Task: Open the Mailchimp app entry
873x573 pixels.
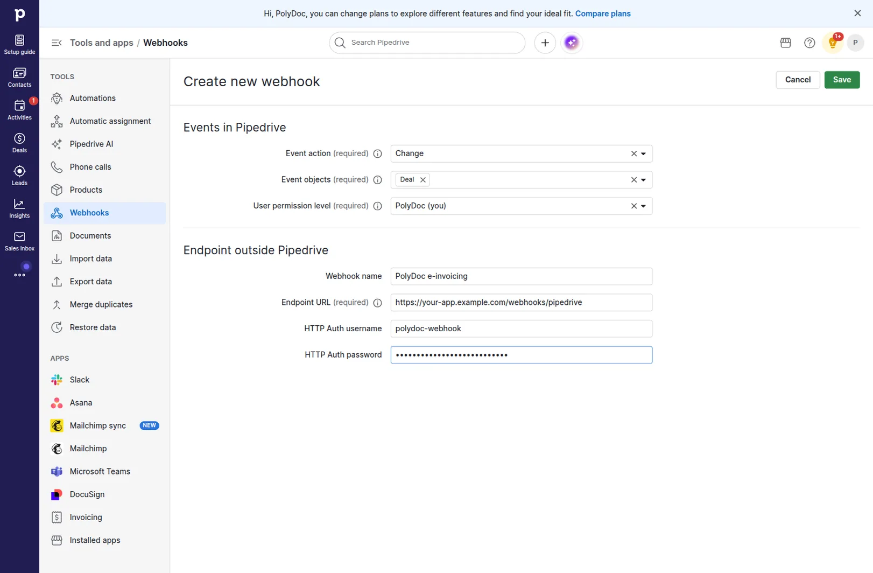Action: click(x=105, y=449)
